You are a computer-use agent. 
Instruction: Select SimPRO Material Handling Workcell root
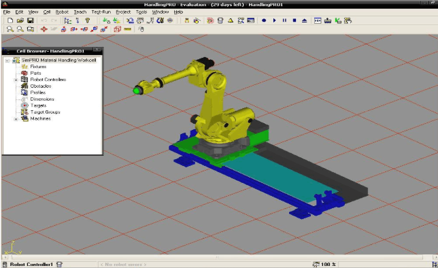tap(58, 60)
